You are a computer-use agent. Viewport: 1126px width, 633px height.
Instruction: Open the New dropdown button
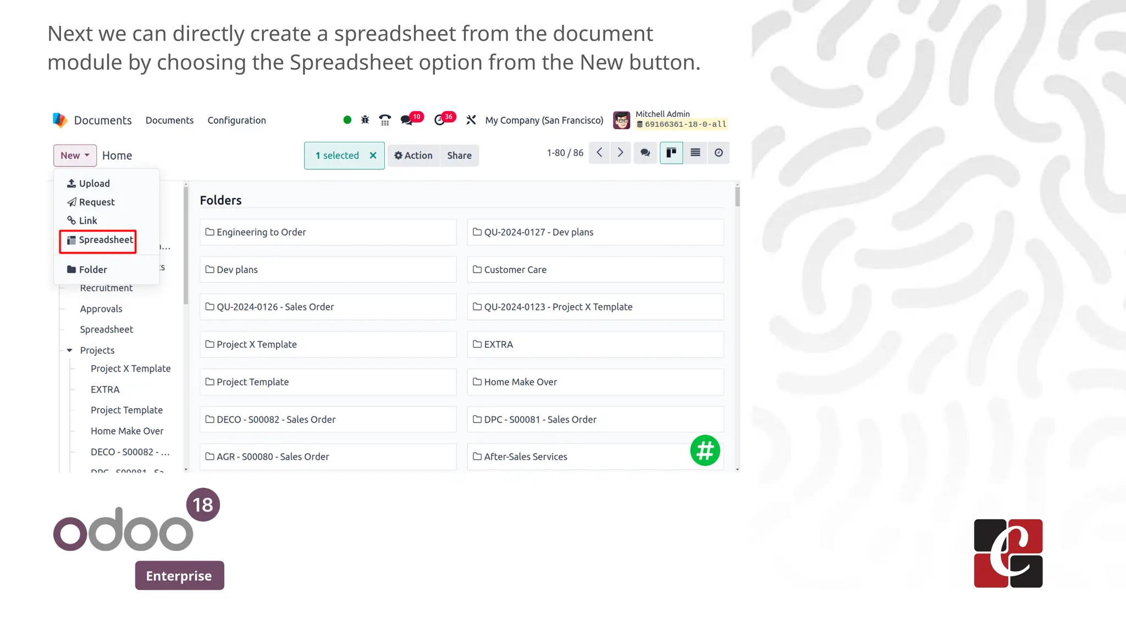[75, 156]
